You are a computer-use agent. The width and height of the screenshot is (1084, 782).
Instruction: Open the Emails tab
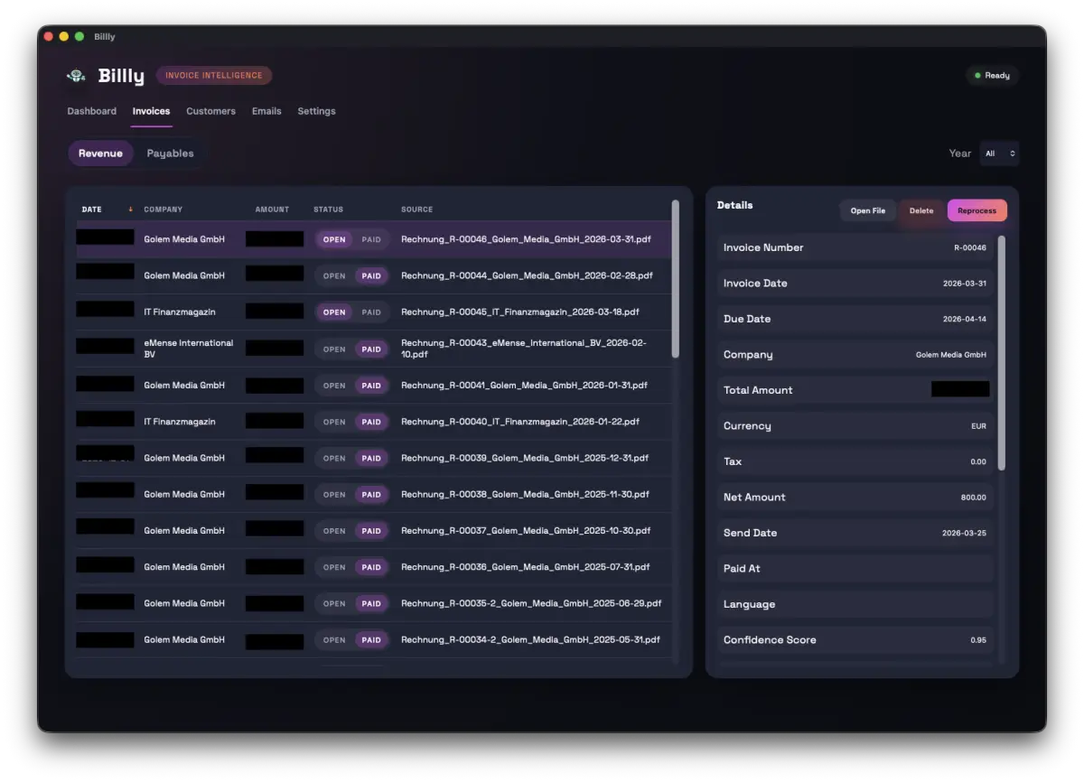[x=266, y=111]
